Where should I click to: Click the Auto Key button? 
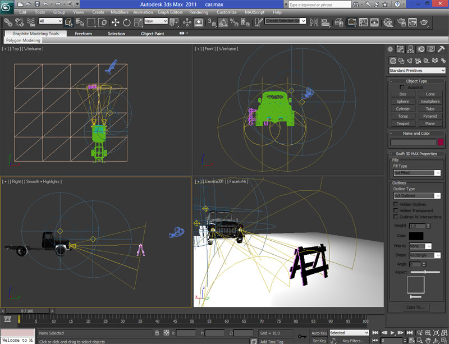[319, 333]
